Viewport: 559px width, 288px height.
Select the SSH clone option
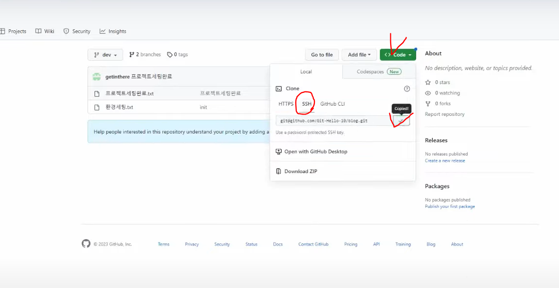[x=307, y=104]
